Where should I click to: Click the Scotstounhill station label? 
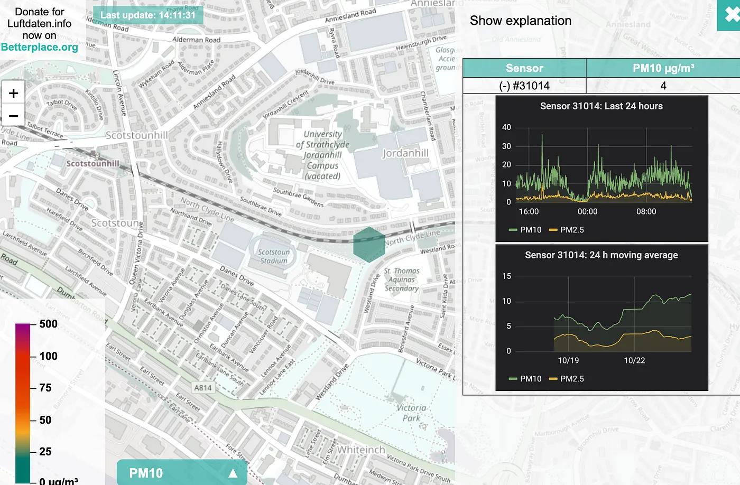92,163
